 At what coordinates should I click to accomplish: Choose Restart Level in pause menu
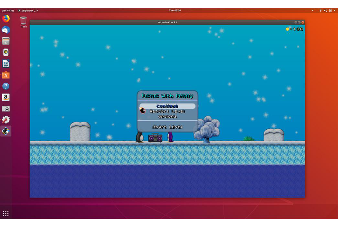(x=167, y=111)
